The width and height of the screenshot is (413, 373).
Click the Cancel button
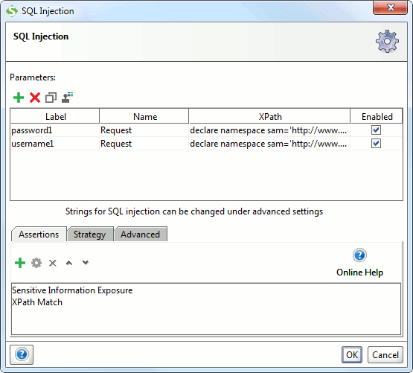[385, 355]
